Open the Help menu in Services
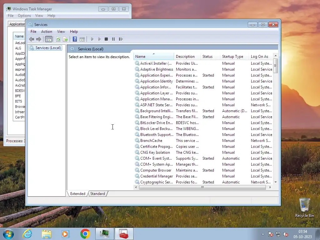The image size is (320, 240). [74, 32]
